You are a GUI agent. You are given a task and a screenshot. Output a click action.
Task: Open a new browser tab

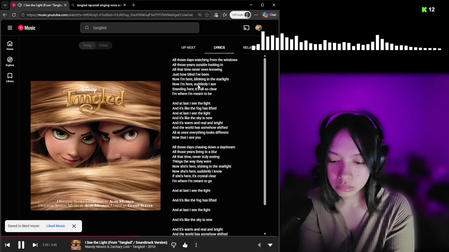[x=133, y=5]
